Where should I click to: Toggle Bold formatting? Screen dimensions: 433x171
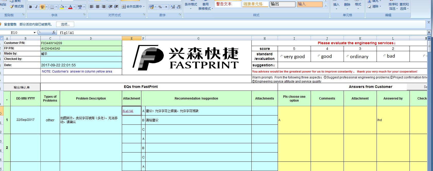pos(31,7)
